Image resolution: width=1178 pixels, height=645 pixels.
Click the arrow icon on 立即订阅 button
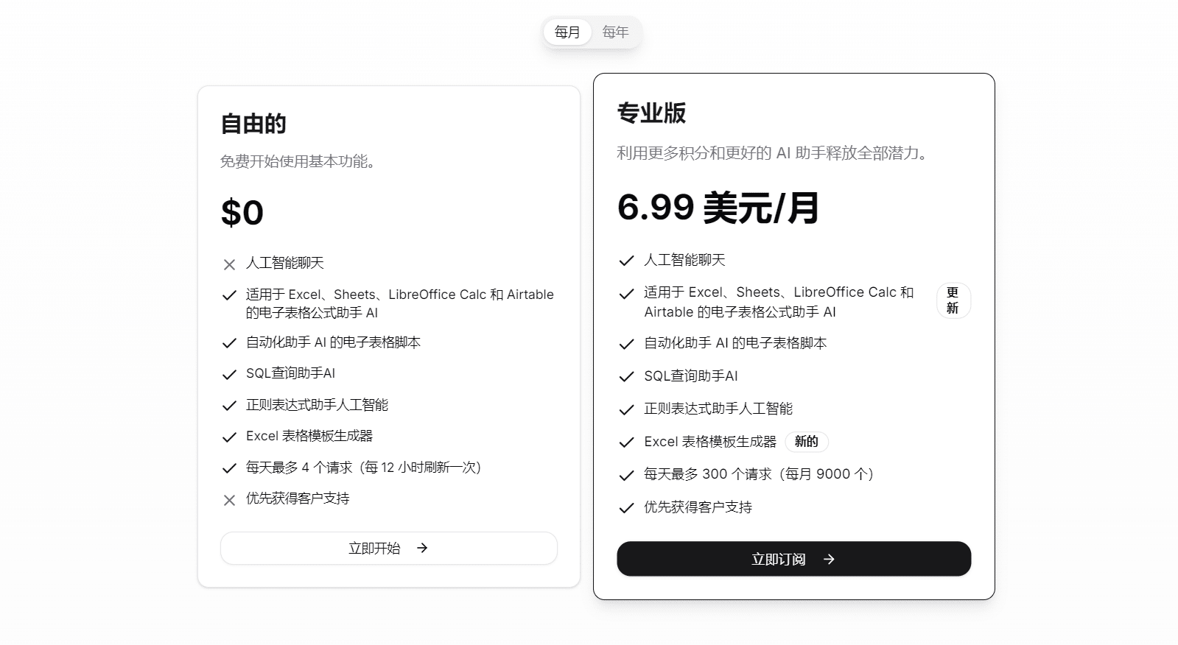coord(828,559)
